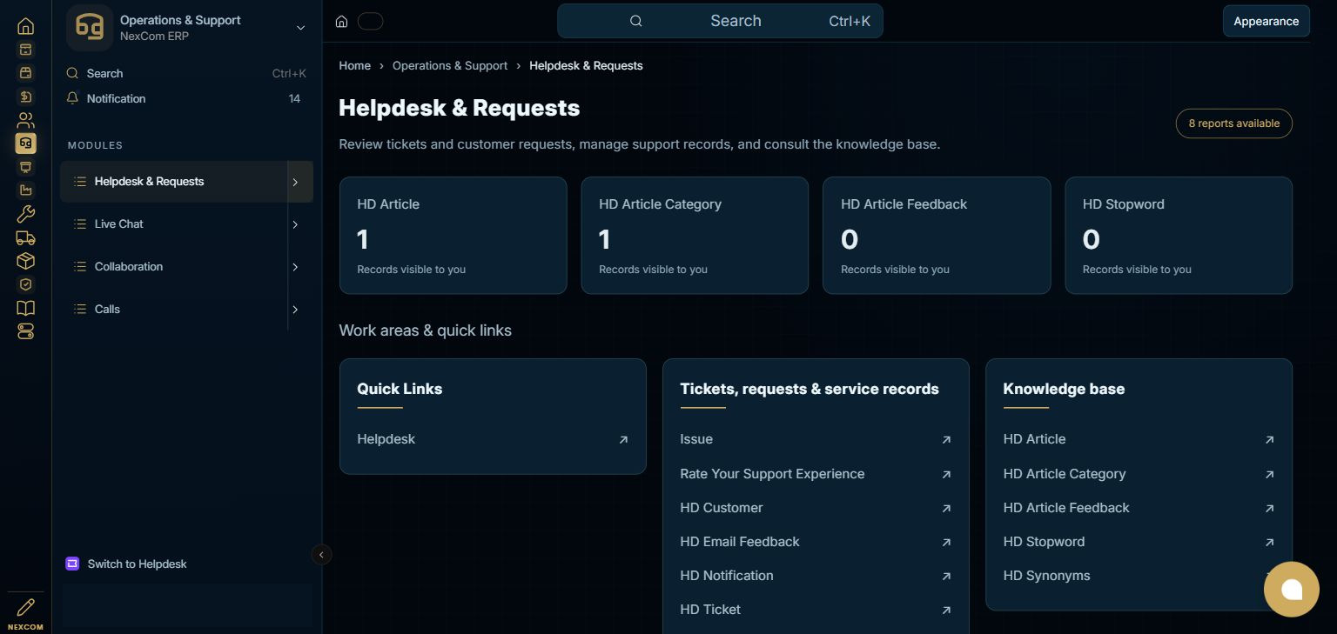Open the Home icon in the left rail
This screenshot has height=634, width=1337.
[25, 26]
